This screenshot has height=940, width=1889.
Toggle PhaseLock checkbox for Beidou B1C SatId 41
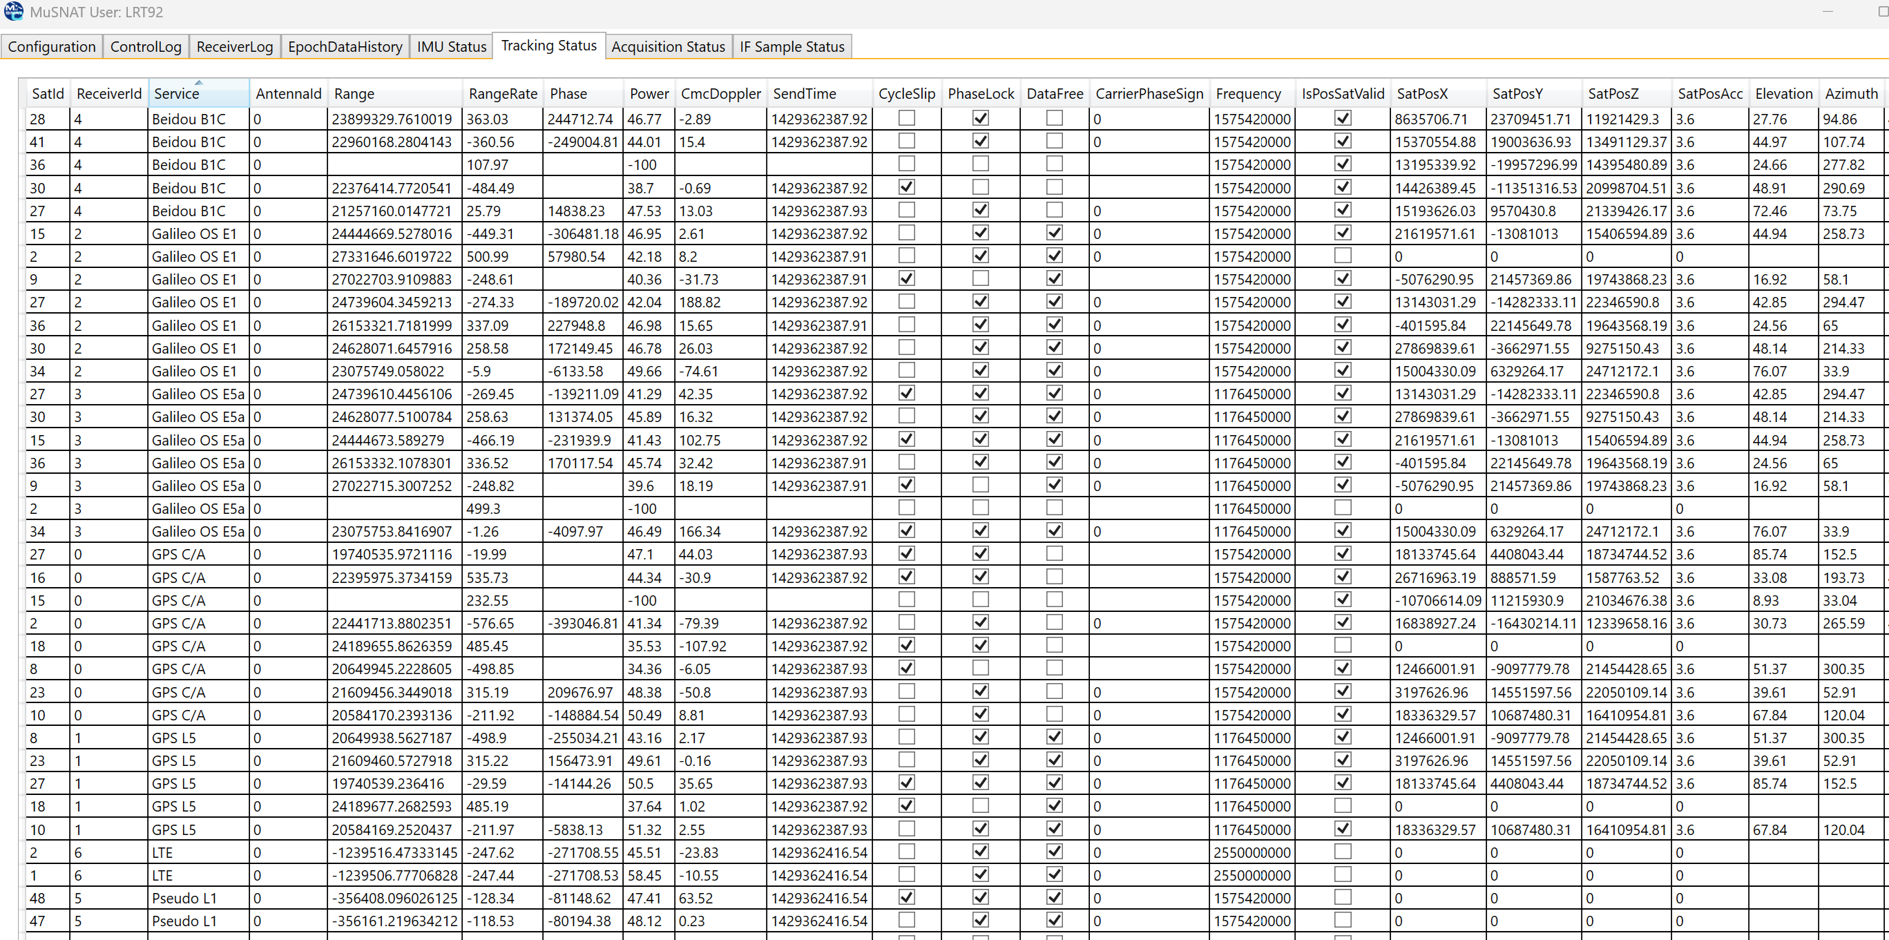click(981, 141)
